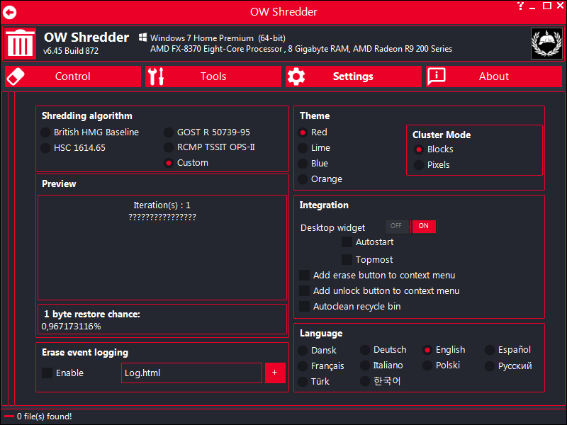
Task: Click the laurel wreath emblem icon
Action: coord(546,43)
